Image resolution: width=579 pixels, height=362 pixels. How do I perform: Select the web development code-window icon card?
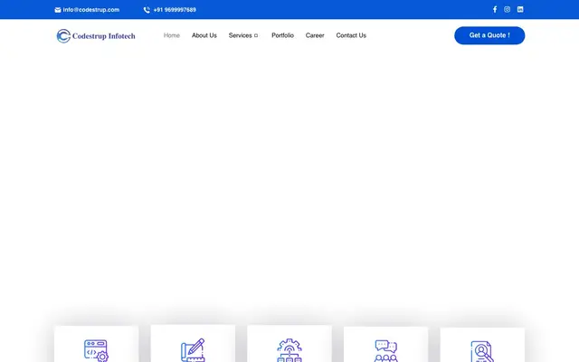pos(97,344)
